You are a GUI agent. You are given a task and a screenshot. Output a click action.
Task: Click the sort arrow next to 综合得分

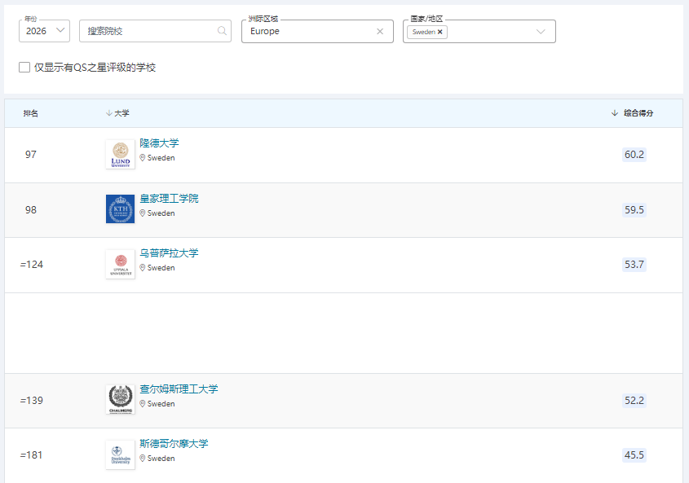614,112
